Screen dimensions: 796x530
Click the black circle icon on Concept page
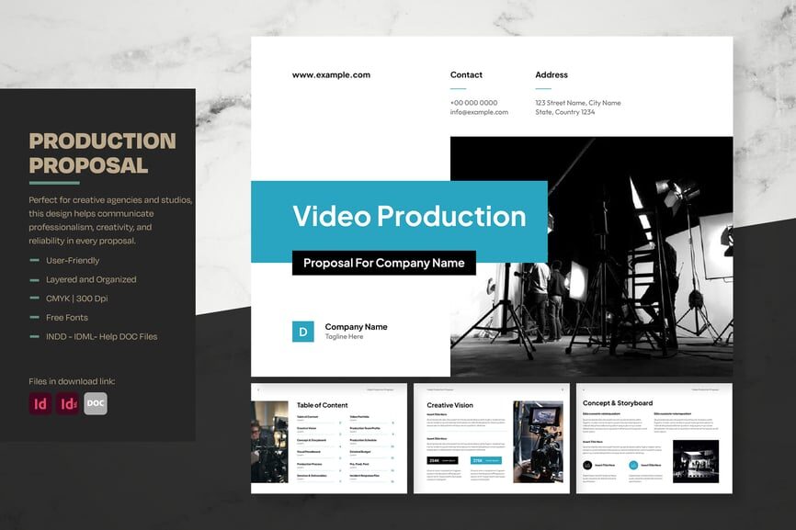tap(587, 466)
